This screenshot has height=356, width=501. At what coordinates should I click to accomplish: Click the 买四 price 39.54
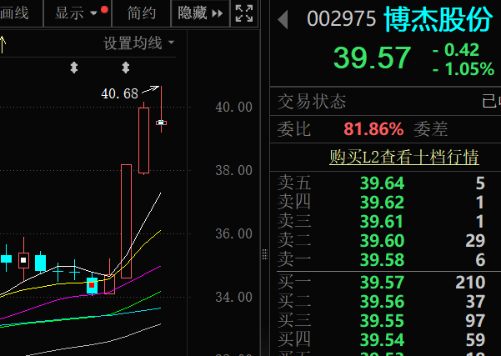click(382, 340)
